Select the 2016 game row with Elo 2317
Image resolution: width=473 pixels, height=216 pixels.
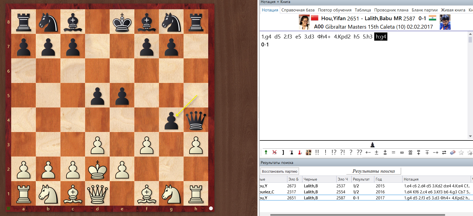(366, 192)
